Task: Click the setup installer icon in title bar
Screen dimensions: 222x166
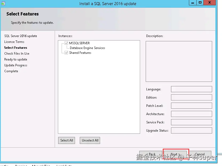Action: pyautogui.click(x=3, y=3)
